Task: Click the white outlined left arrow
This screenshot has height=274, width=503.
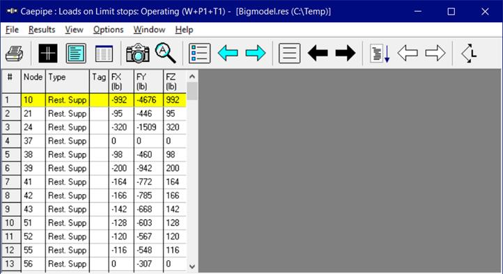Action: click(408, 53)
